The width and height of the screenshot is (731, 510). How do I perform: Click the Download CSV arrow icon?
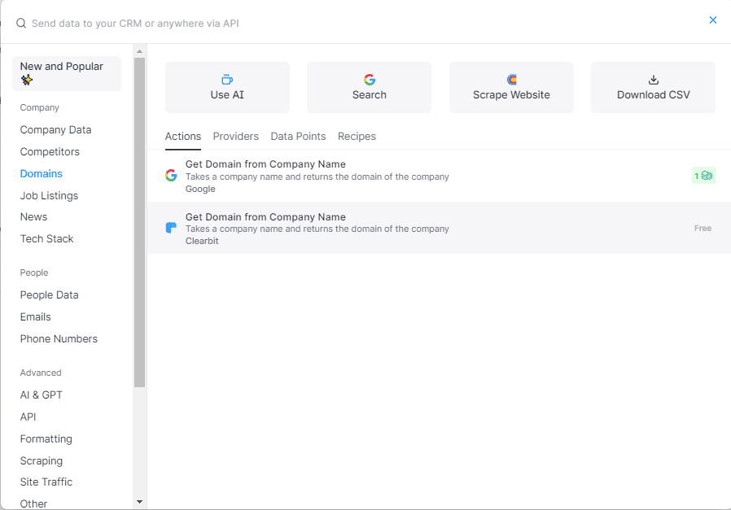pyautogui.click(x=653, y=80)
